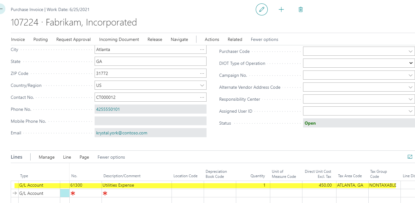Click the pencil edit icon
This screenshot has height=203, width=415.
(x=261, y=9)
